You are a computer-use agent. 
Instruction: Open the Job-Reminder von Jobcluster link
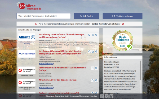pyautogui.click(x=106, y=24)
